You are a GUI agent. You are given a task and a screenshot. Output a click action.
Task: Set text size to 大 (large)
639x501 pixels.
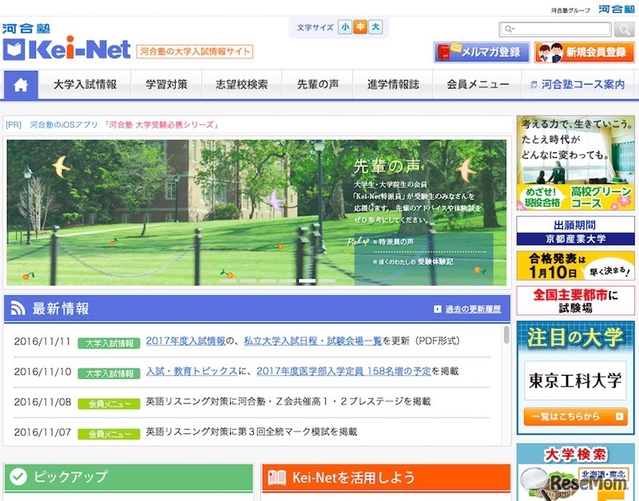tap(375, 27)
